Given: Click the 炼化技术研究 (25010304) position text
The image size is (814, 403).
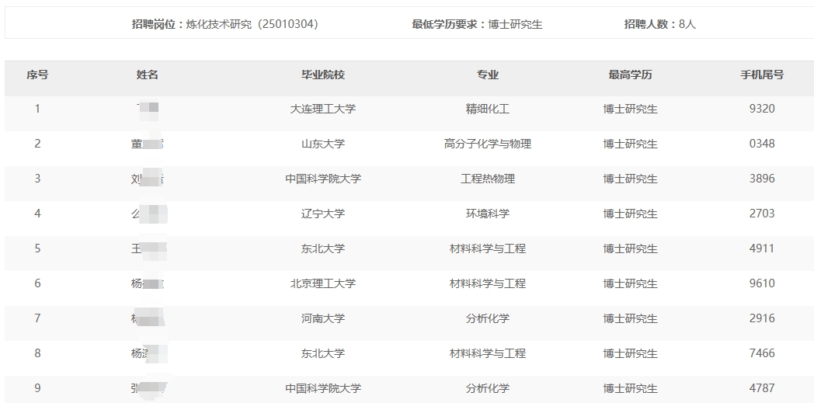Looking at the screenshot, I should [252, 24].
